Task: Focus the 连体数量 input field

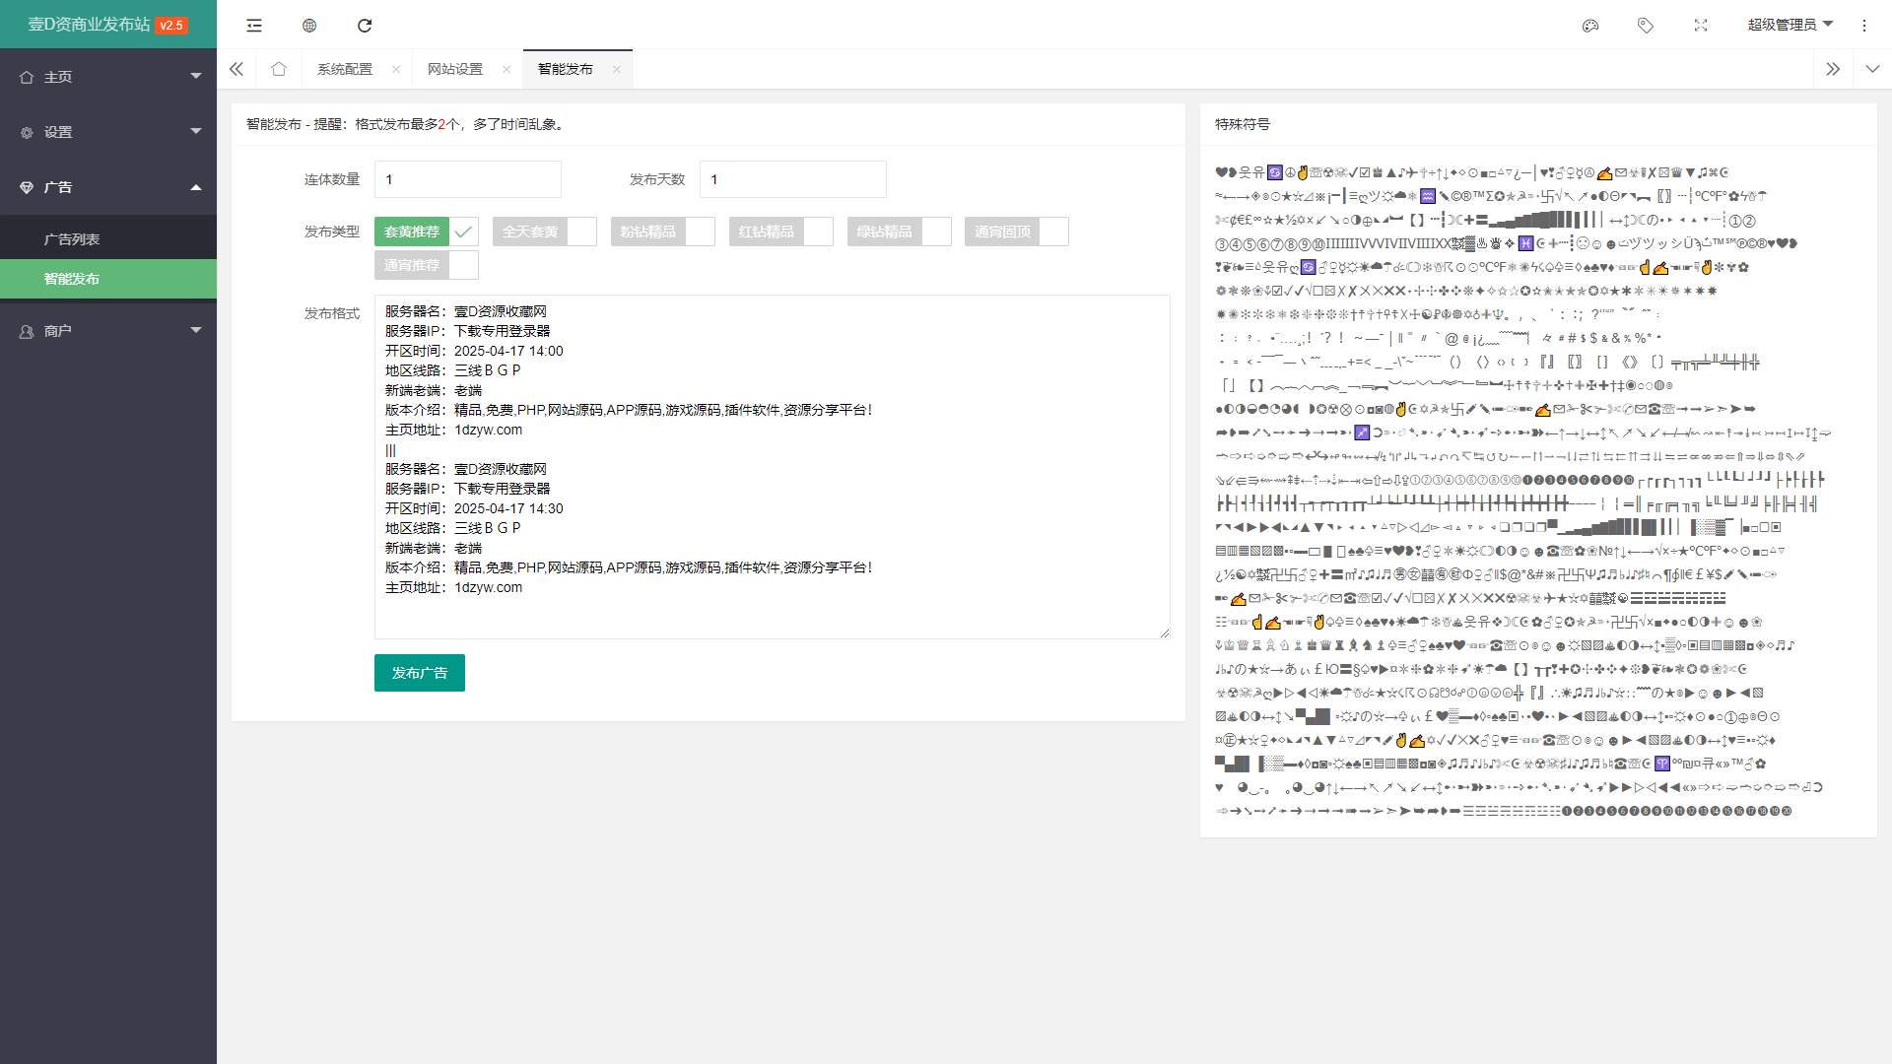Action: coord(468,179)
